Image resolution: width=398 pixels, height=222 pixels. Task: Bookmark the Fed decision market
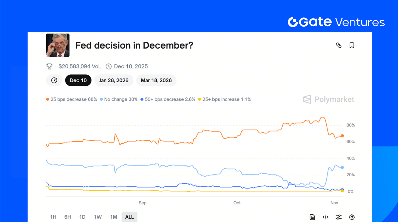click(352, 45)
